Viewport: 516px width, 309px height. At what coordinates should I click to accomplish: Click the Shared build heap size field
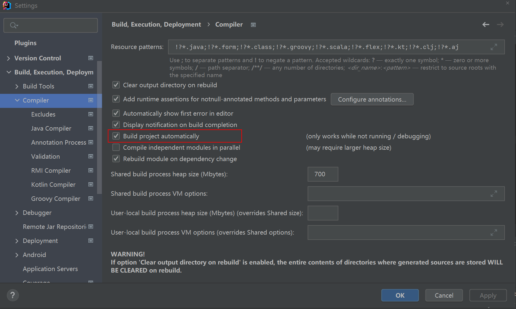[323, 174]
